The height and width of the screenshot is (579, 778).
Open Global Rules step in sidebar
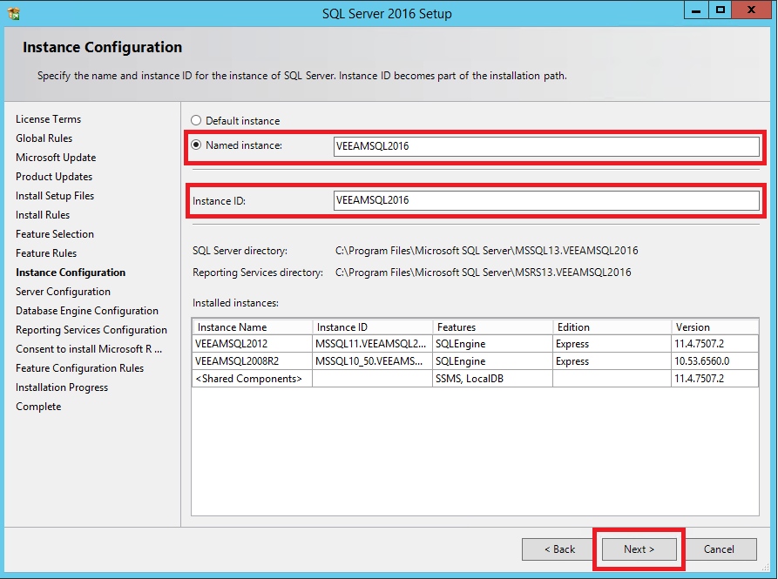coord(44,138)
